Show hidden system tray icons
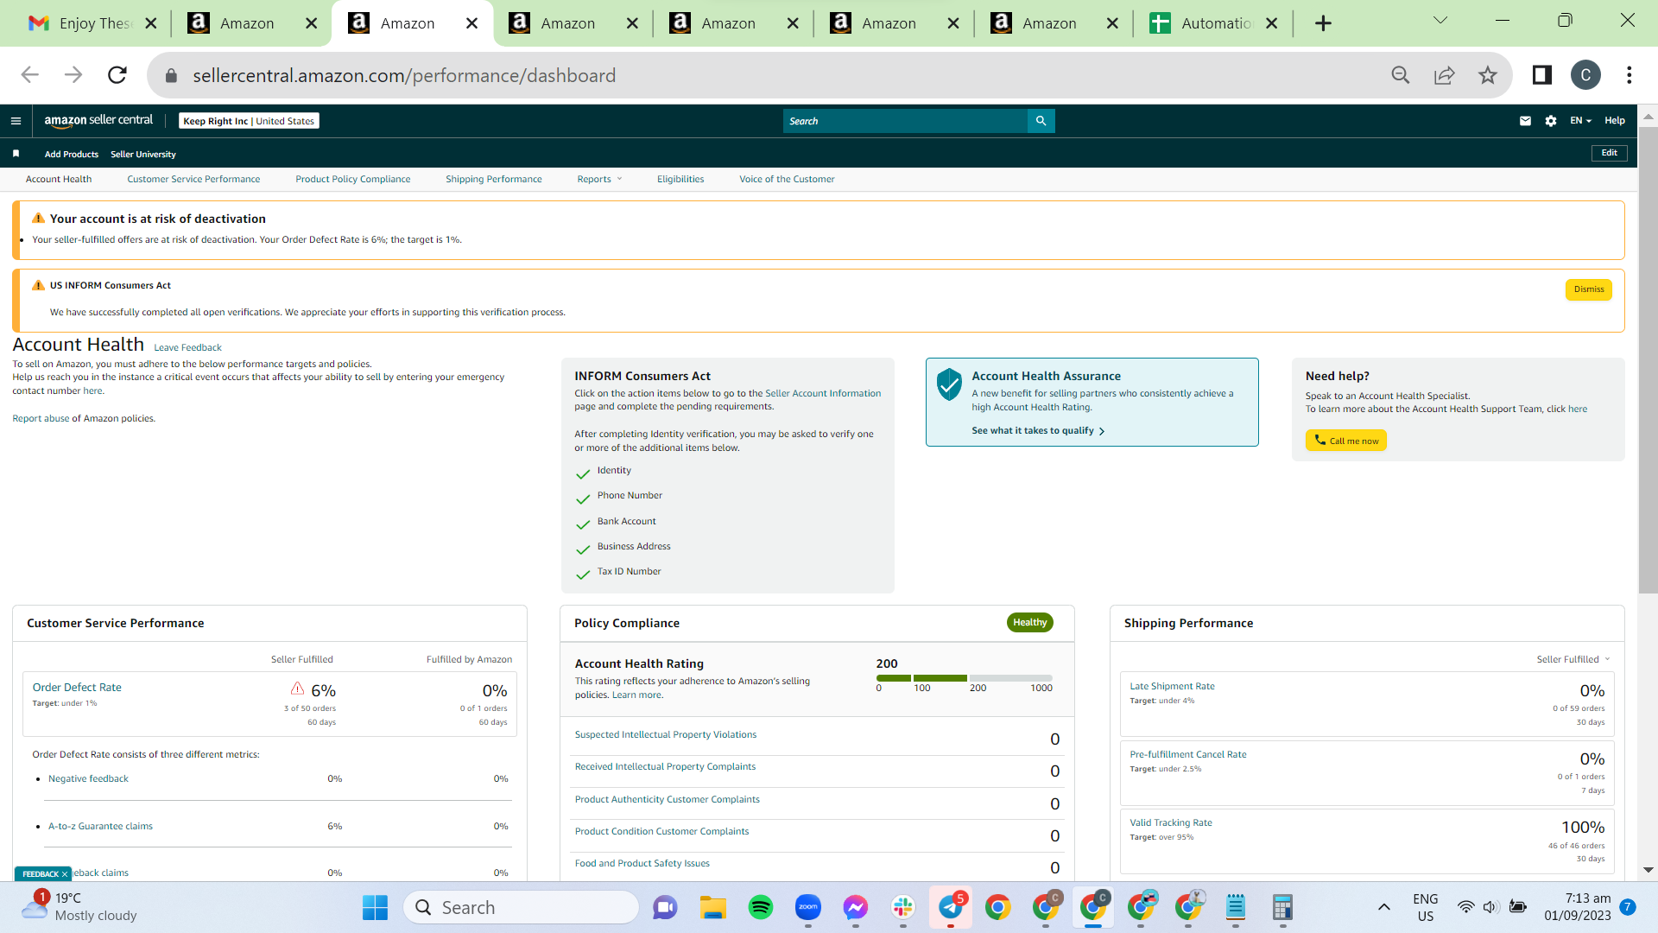The height and width of the screenshot is (933, 1658). (x=1383, y=907)
